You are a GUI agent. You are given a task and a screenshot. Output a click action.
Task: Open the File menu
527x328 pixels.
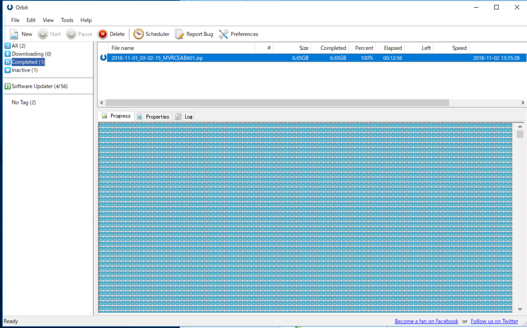15,20
